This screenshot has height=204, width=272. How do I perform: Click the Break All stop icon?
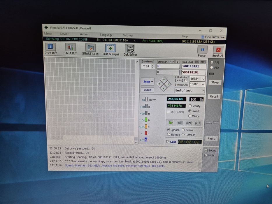tap(218, 50)
